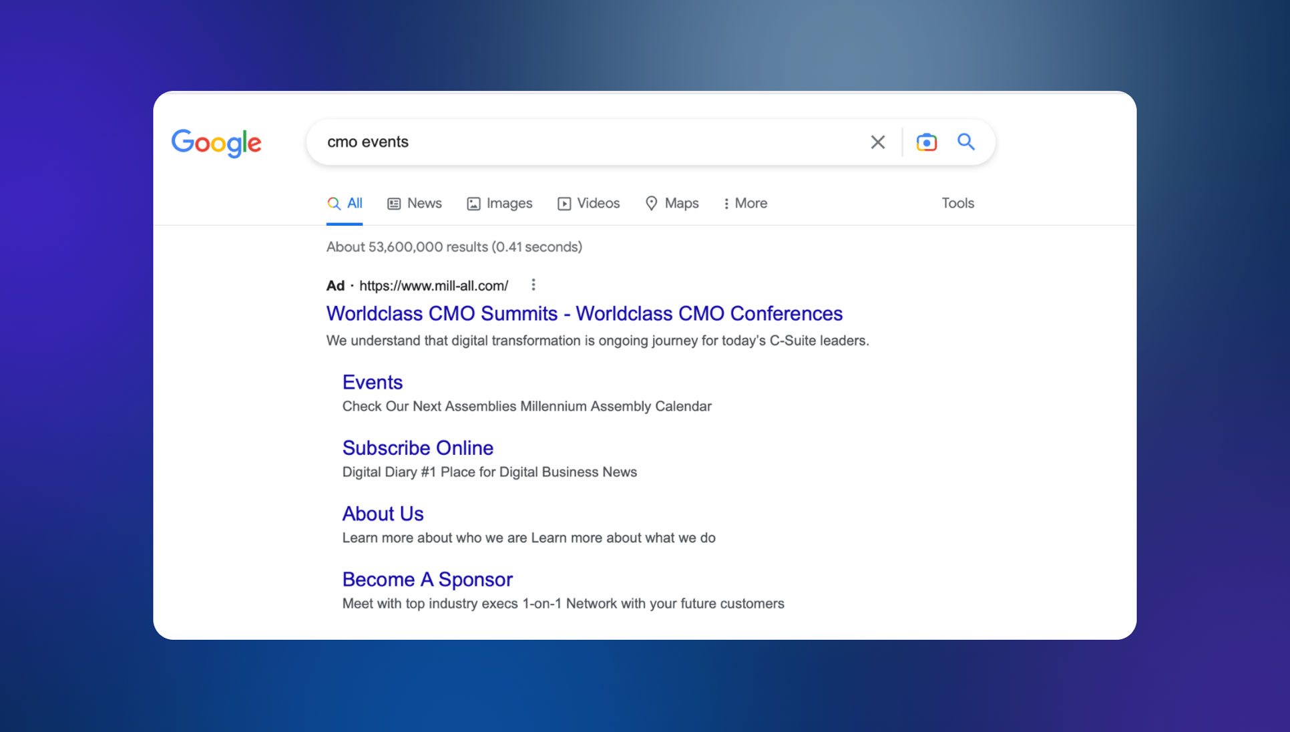Open ad options three-dot menu
Viewport: 1290px width, 732px height.
[x=533, y=285]
